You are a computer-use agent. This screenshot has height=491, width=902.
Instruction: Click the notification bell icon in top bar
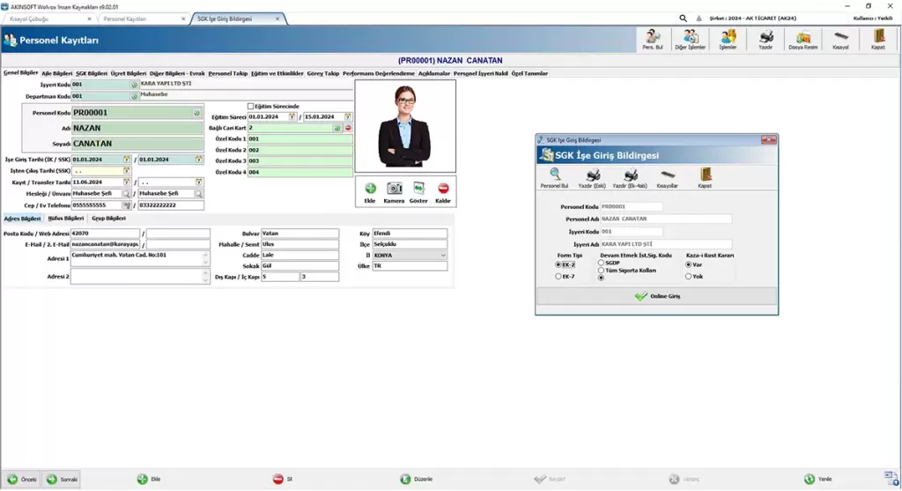click(699, 19)
